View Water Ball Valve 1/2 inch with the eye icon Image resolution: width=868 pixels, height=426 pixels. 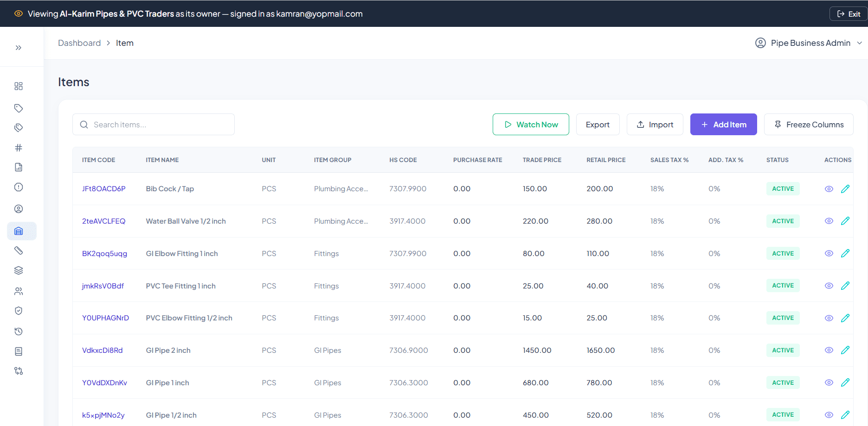click(829, 221)
